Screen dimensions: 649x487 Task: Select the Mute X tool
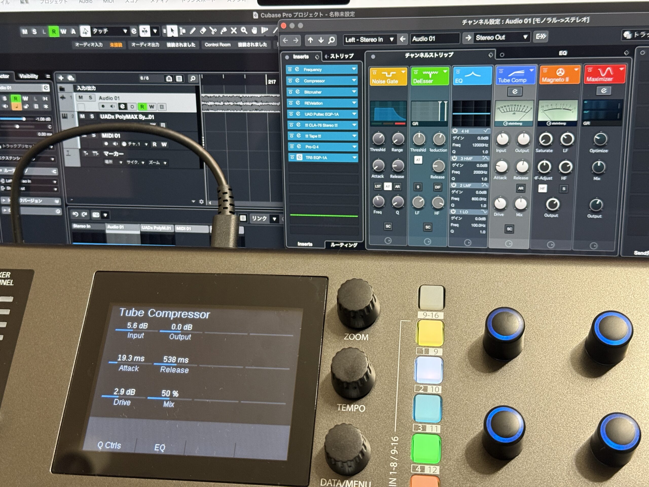click(234, 30)
